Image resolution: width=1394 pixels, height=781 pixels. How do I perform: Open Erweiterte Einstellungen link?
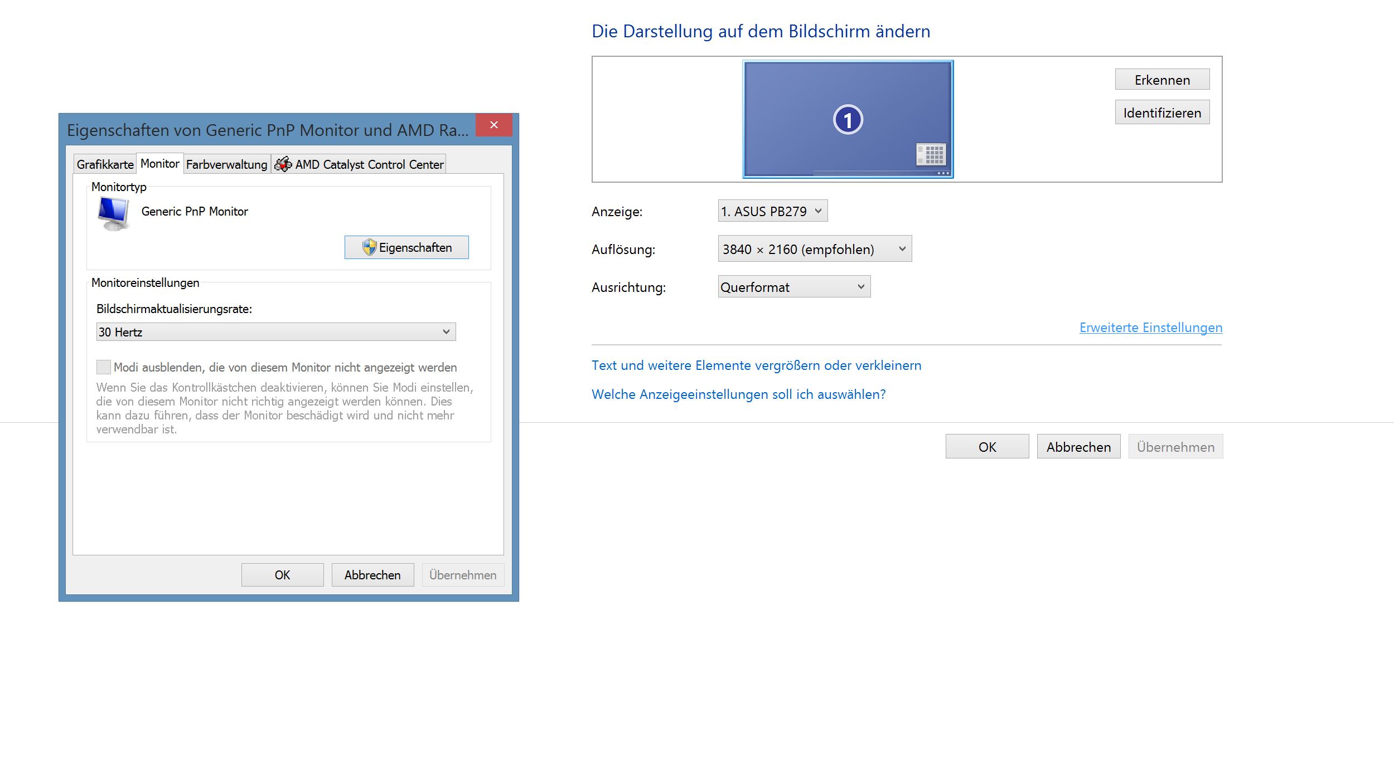(1150, 328)
